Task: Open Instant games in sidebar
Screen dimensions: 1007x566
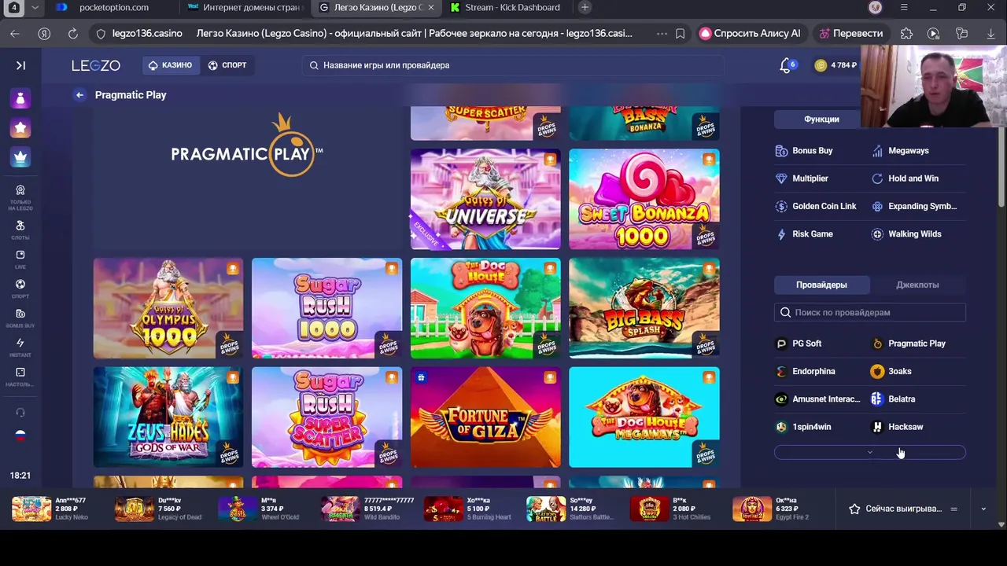Action: tap(20, 347)
